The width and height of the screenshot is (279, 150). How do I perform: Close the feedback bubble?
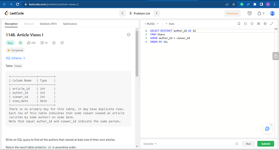(271, 125)
